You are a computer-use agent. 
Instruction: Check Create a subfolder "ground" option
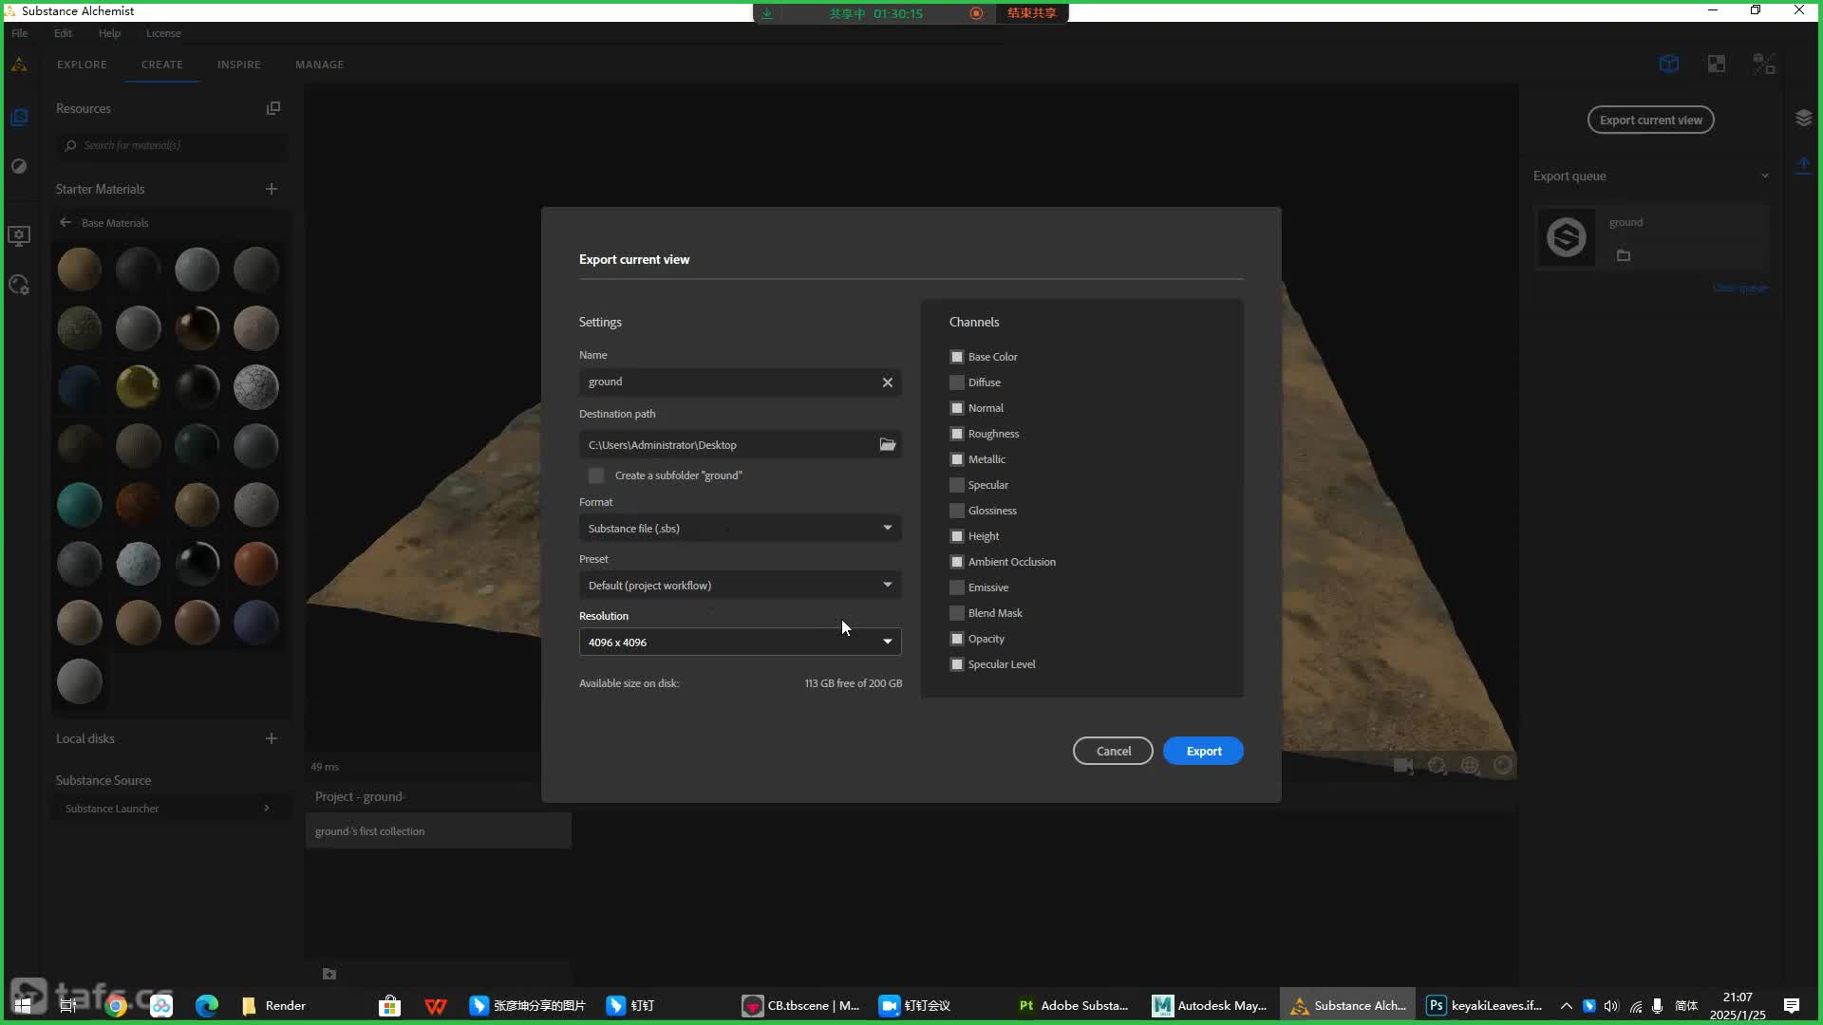pos(596,475)
